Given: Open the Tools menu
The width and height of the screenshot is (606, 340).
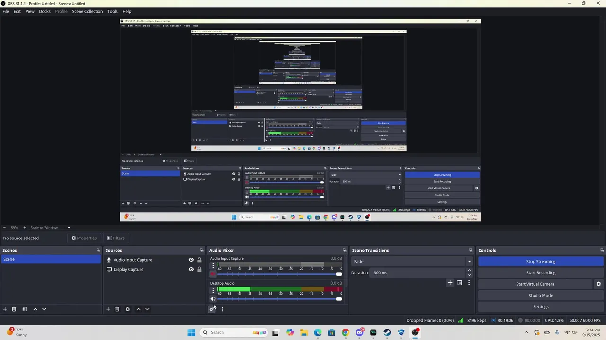Looking at the screenshot, I should [113, 11].
